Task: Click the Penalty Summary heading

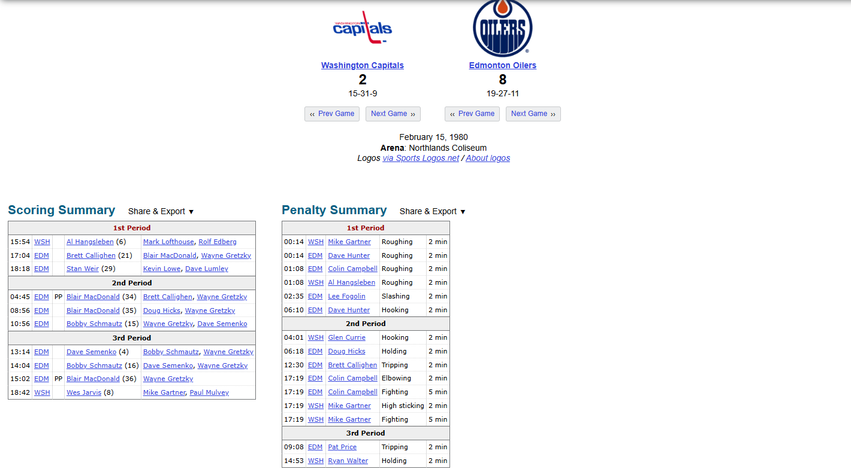Action: [x=334, y=210]
